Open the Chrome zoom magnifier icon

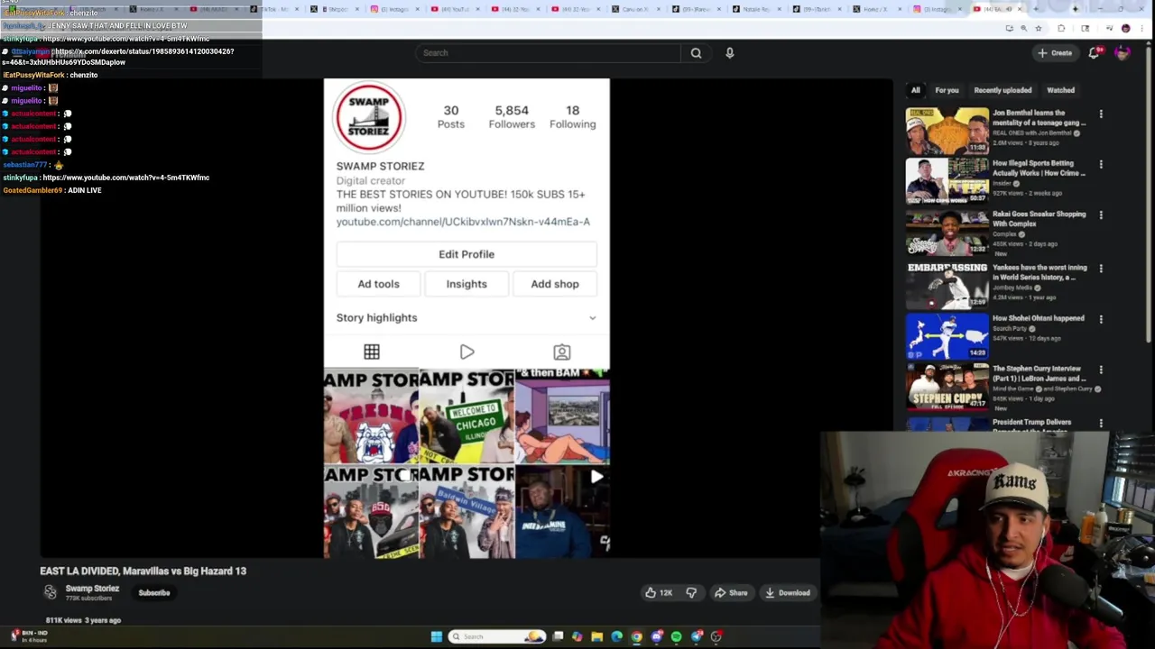coord(1023,28)
